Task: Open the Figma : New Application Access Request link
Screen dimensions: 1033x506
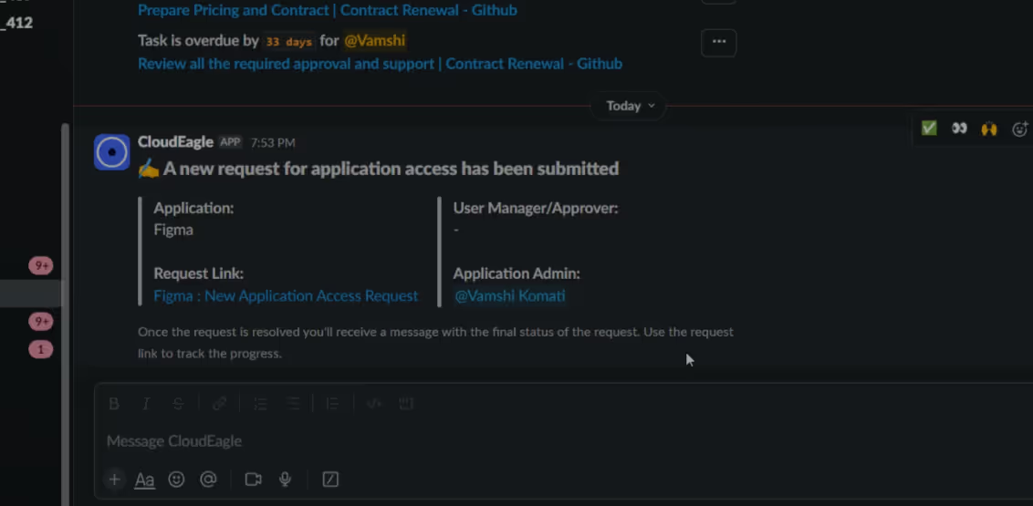Action: pyautogui.click(x=286, y=296)
